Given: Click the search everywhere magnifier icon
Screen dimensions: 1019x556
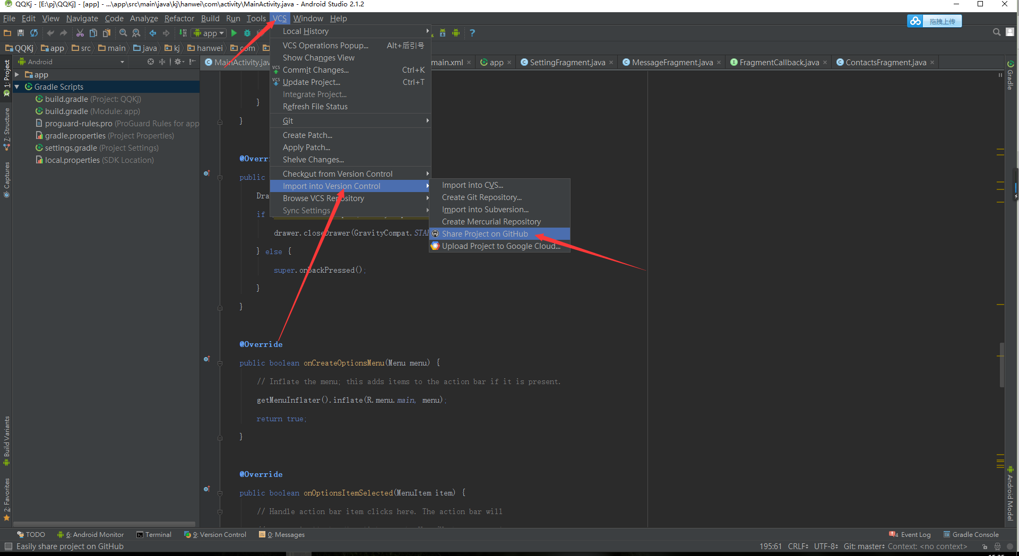Looking at the screenshot, I should (x=996, y=32).
